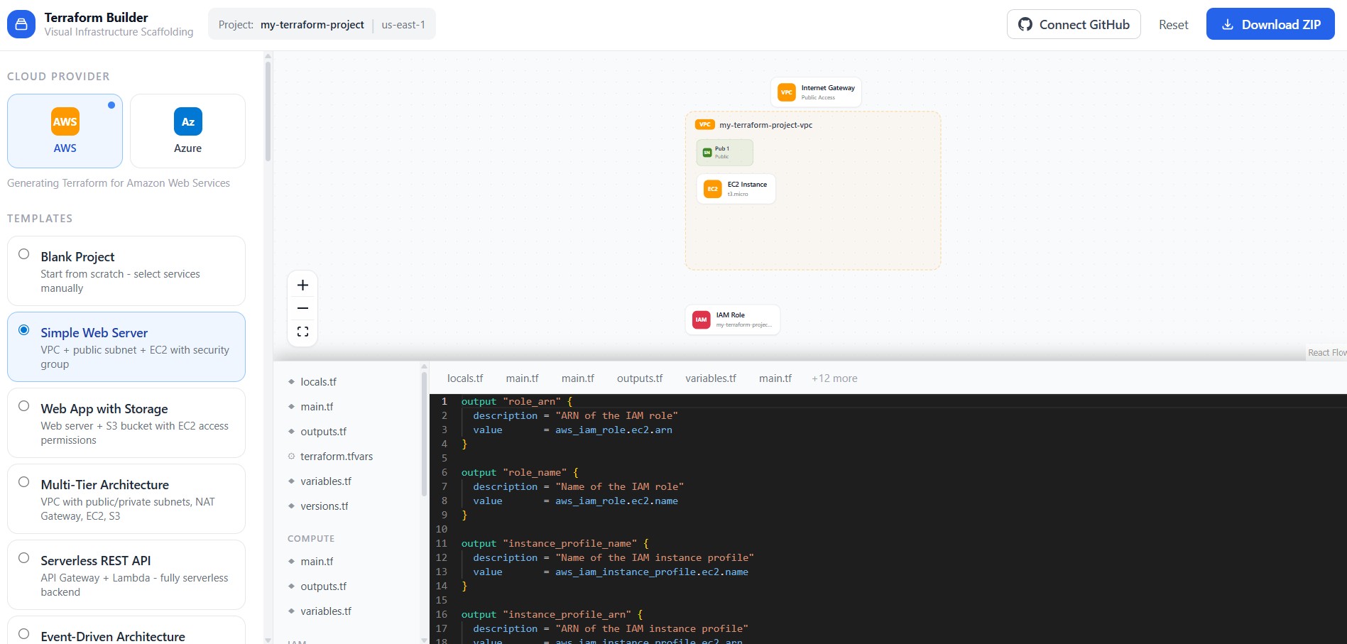Viewport: 1347px width, 644px height.
Task: Click the Internet Gateway node icon
Action: [x=786, y=92]
